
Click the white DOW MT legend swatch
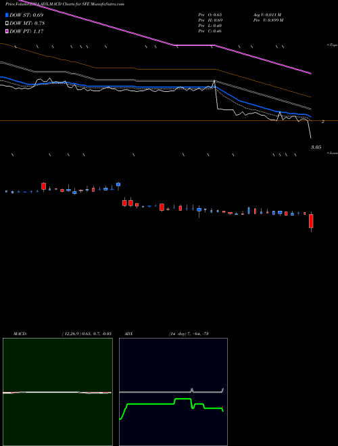pyautogui.click(x=7, y=24)
